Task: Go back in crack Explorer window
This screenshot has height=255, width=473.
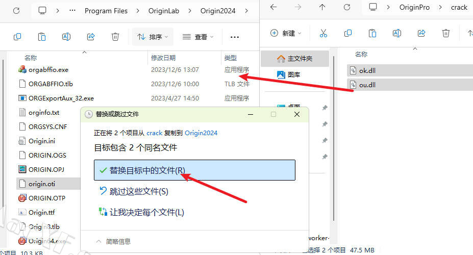Action: pyautogui.click(x=273, y=7)
